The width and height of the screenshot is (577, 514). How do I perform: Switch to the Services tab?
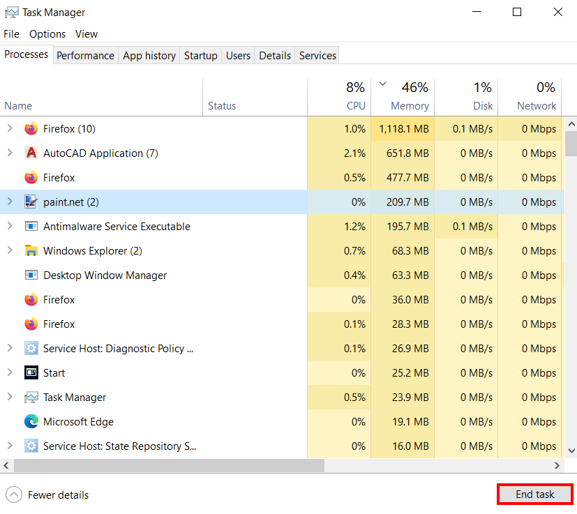coord(317,56)
